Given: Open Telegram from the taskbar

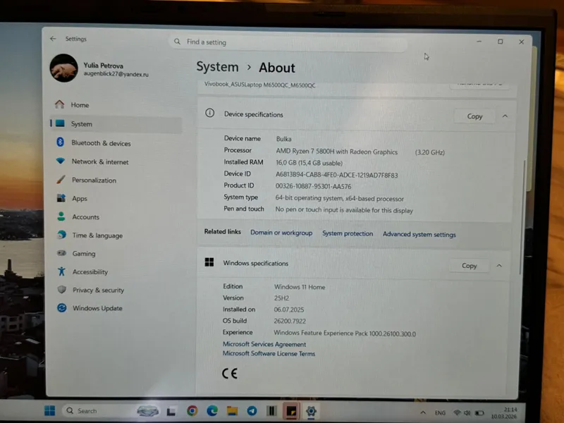Looking at the screenshot, I should click(x=252, y=410).
